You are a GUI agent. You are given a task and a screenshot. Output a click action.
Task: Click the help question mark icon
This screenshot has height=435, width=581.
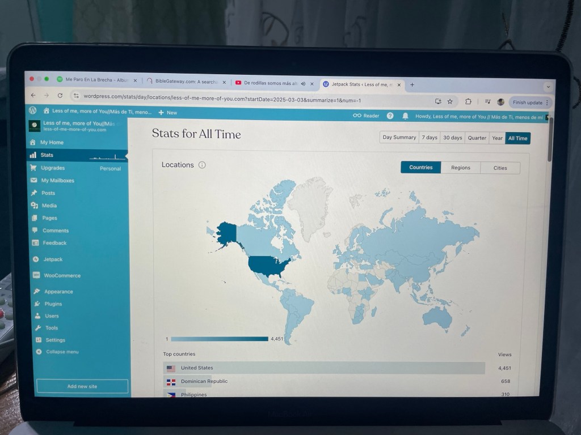[x=390, y=116]
